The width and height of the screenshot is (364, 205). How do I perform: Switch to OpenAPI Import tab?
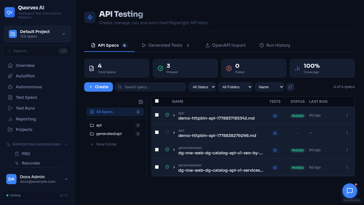pyautogui.click(x=226, y=45)
